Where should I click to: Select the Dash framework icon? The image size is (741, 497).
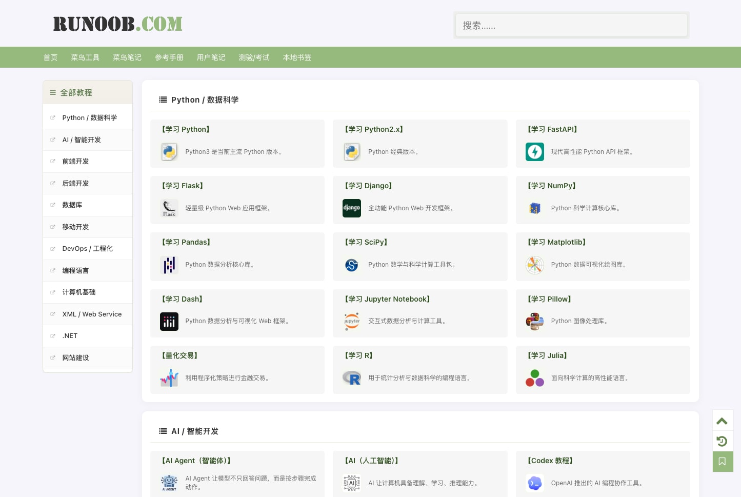point(169,322)
